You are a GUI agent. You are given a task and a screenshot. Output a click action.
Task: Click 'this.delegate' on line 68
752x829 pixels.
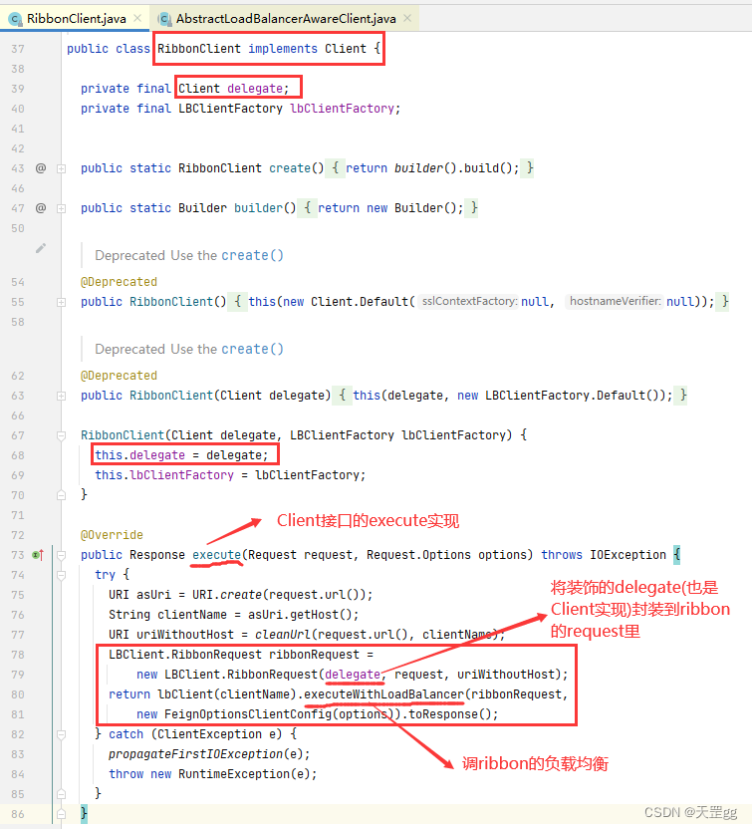coord(139,455)
